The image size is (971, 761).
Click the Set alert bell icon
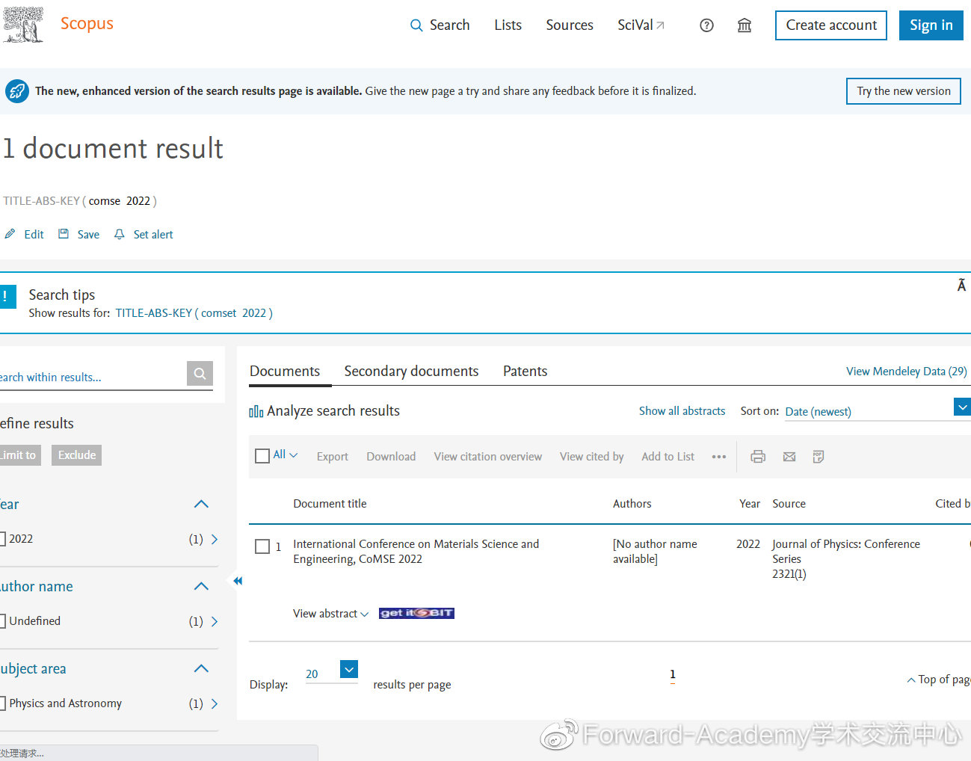[120, 234]
